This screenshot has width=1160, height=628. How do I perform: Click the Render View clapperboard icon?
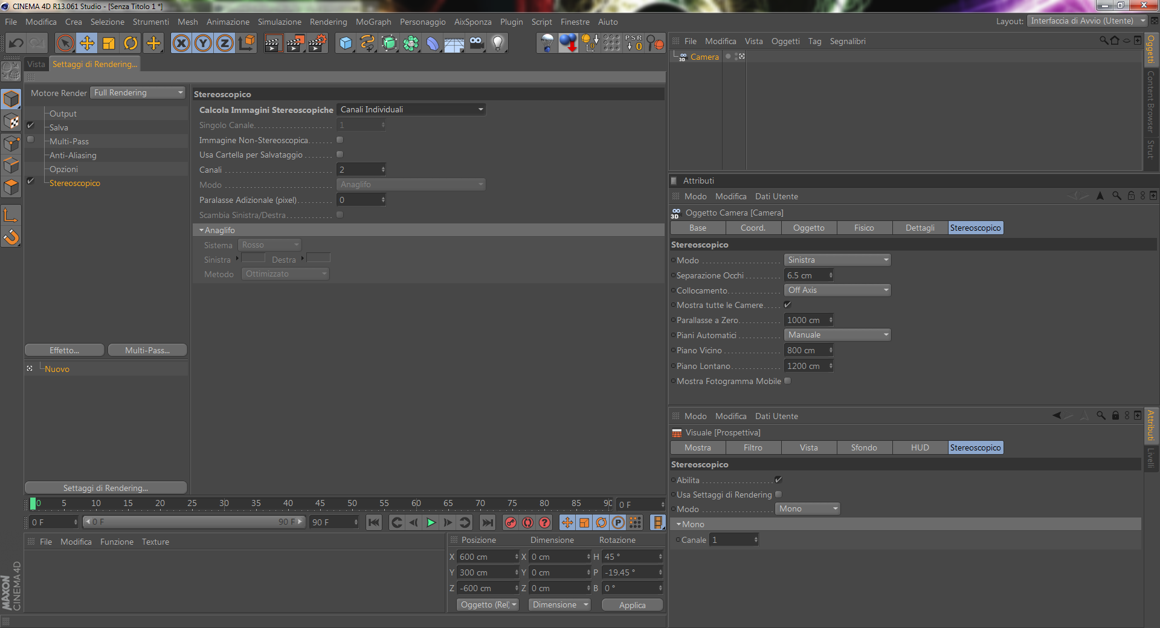click(273, 43)
